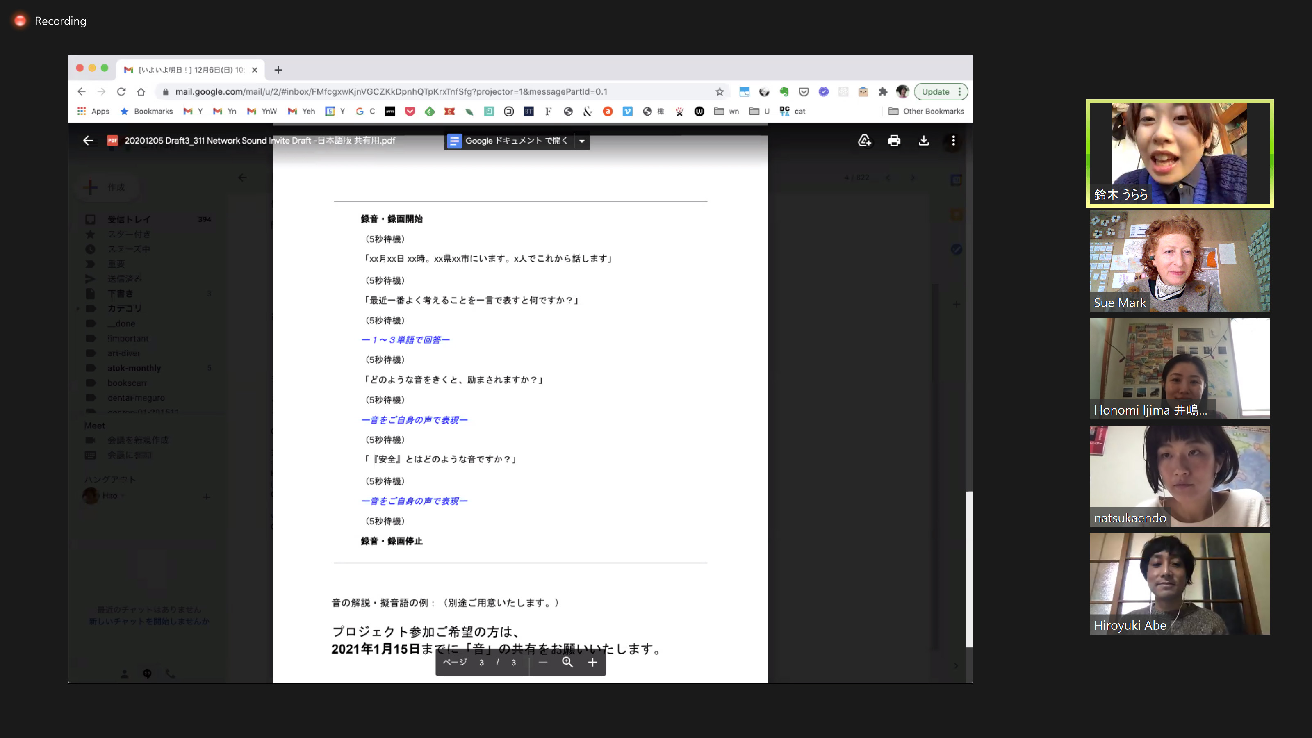The height and width of the screenshot is (738, 1312).
Task: Expand the Open with Google Docs dropdown arrow
Action: 582,141
